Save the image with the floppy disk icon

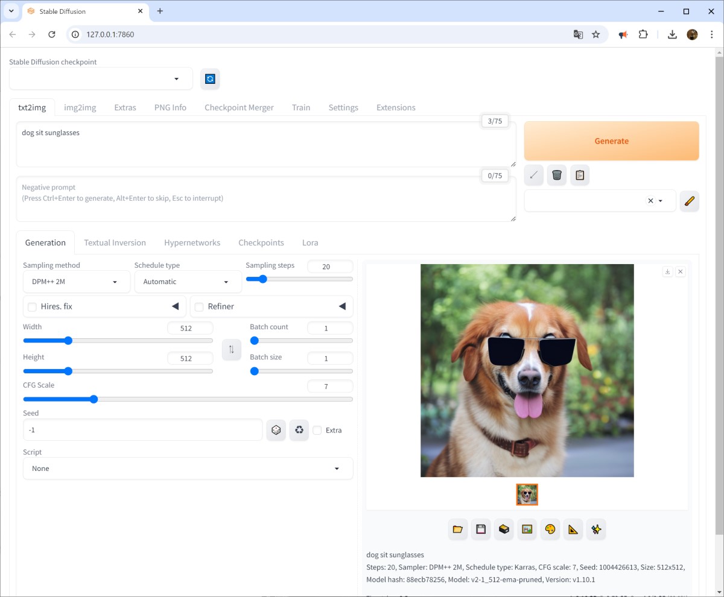point(481,529)
